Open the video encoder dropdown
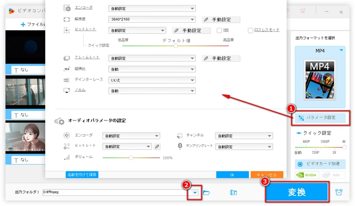 [x=152, y=9]
